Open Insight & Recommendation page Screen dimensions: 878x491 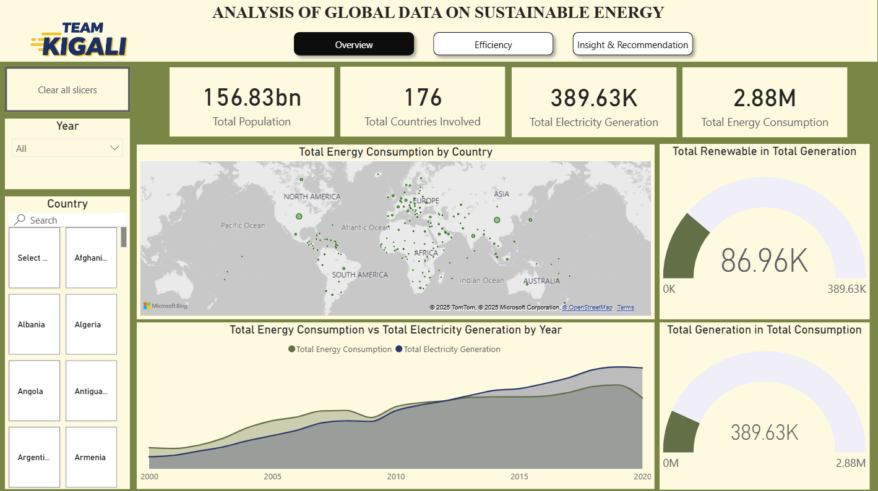coord(632,44)
